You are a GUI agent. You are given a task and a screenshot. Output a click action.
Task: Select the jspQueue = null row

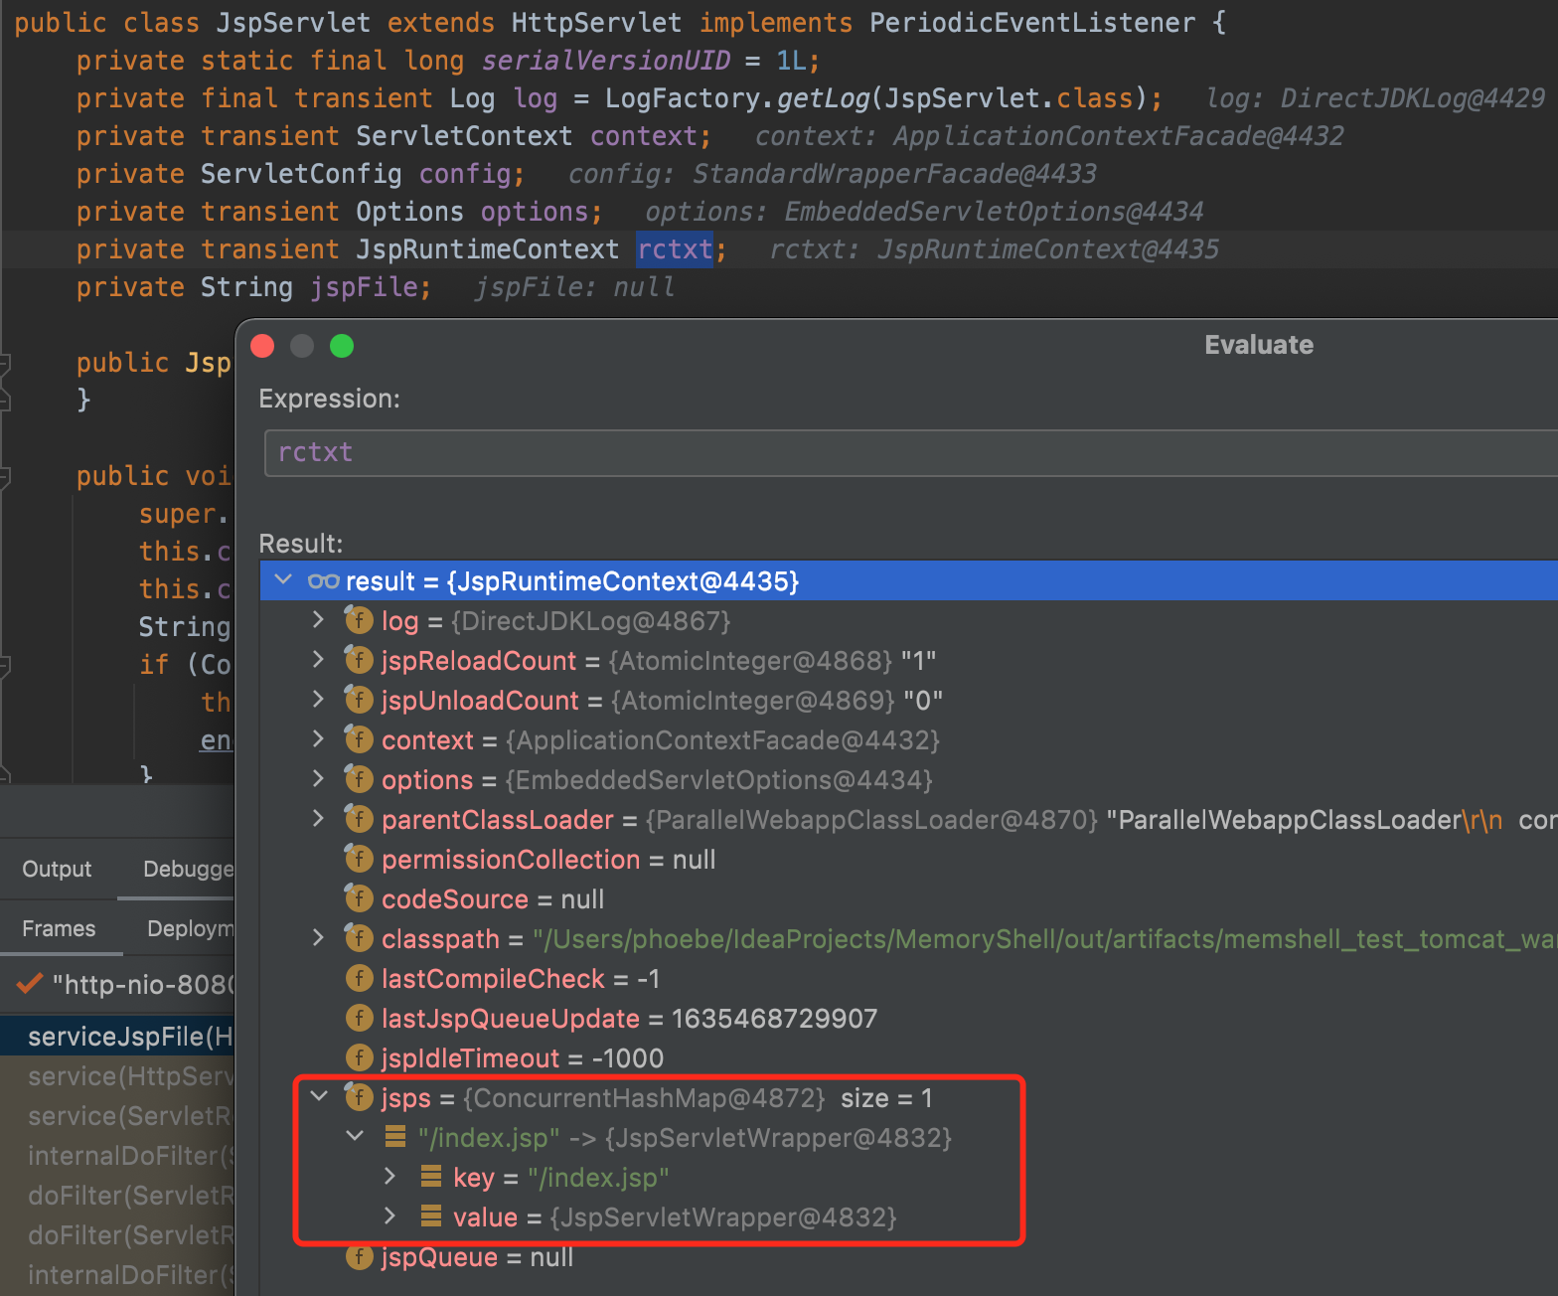pyautogui.click(x=908, y=1256)
